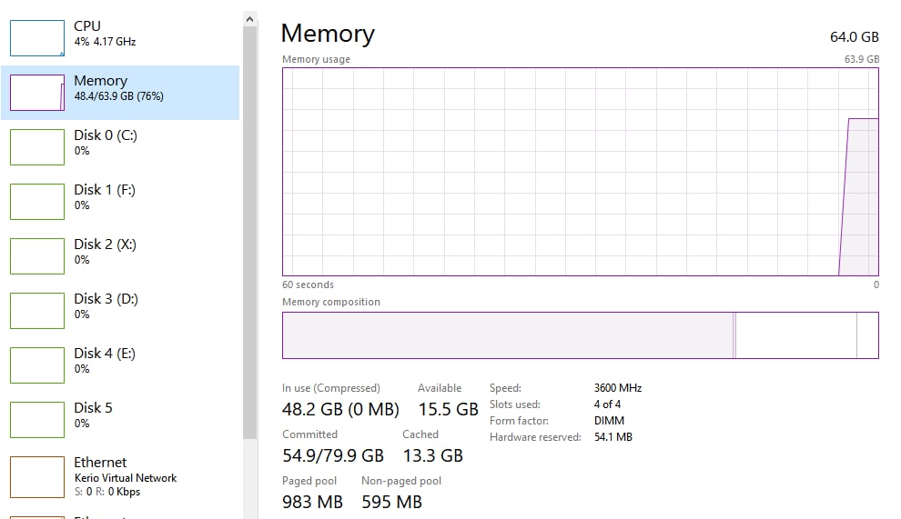Click the standby segment of Memory composition
901x519 pixels.
click(795, 335)
